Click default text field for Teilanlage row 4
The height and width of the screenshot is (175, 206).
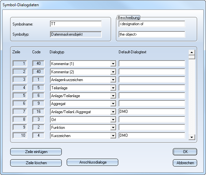[152, 88]
